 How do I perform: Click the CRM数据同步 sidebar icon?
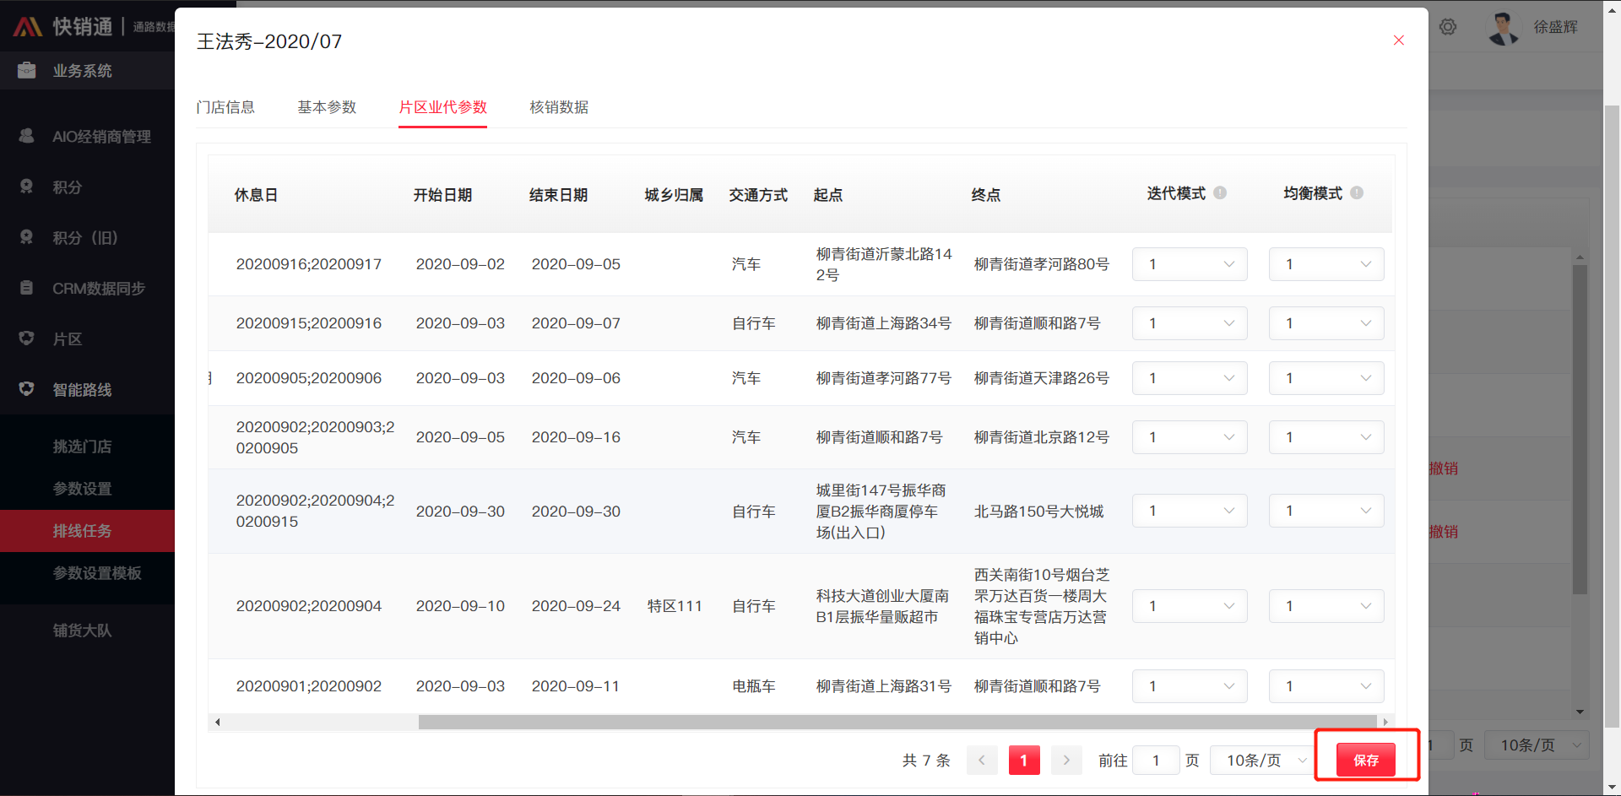[27, 288]
